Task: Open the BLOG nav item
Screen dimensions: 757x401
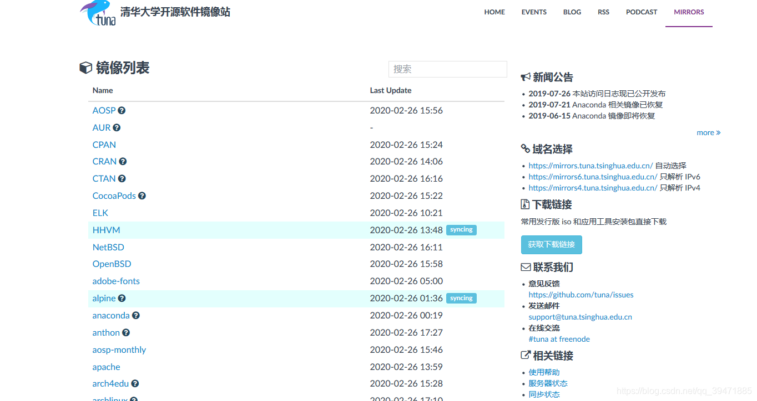Action: [572, 12]
